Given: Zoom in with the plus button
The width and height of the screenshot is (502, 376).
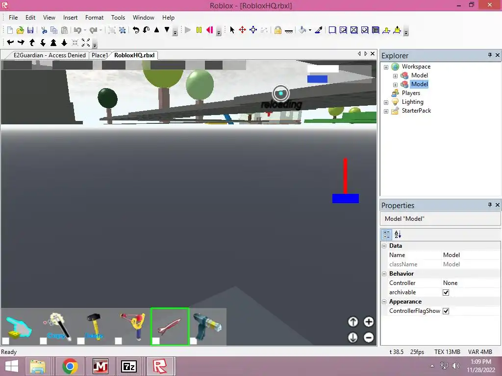Looking at the screenshot, I should tap(369, 322).
